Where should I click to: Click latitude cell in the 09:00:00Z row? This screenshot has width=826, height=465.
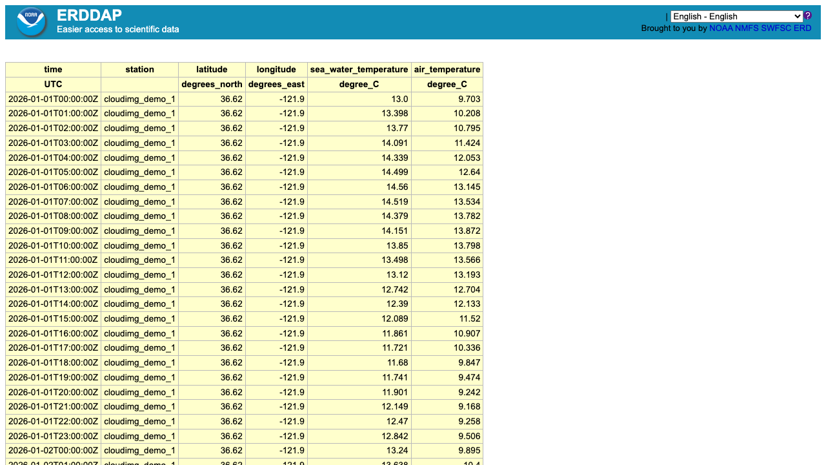(212, 231)
